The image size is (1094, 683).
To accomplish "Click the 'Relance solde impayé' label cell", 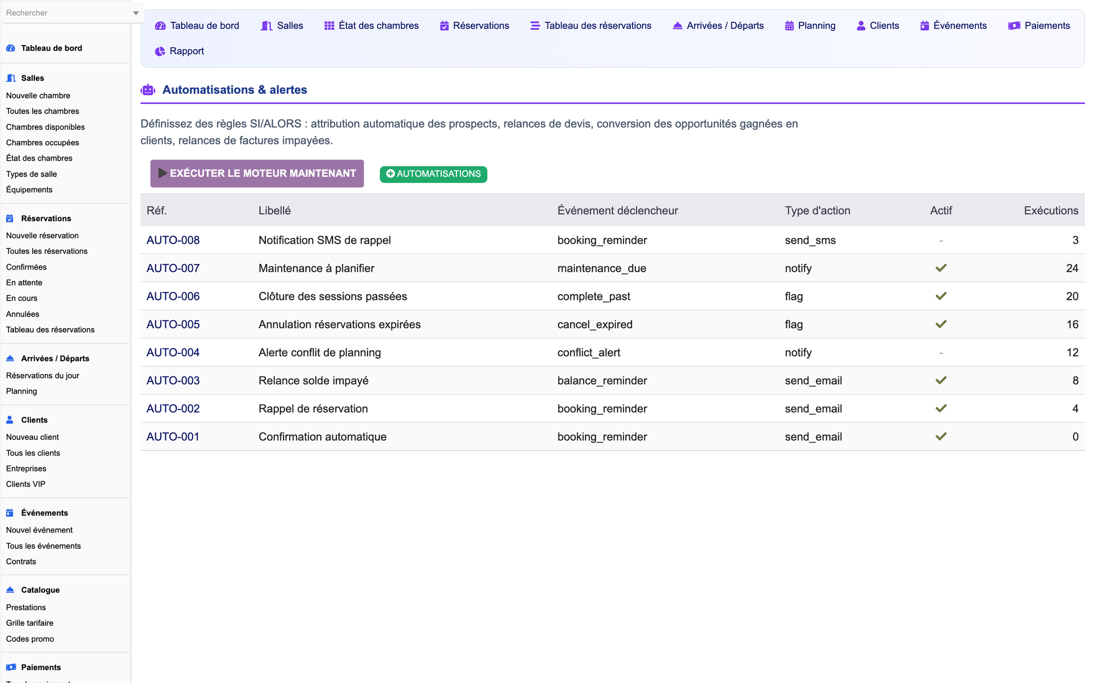I will pos(314,381).
